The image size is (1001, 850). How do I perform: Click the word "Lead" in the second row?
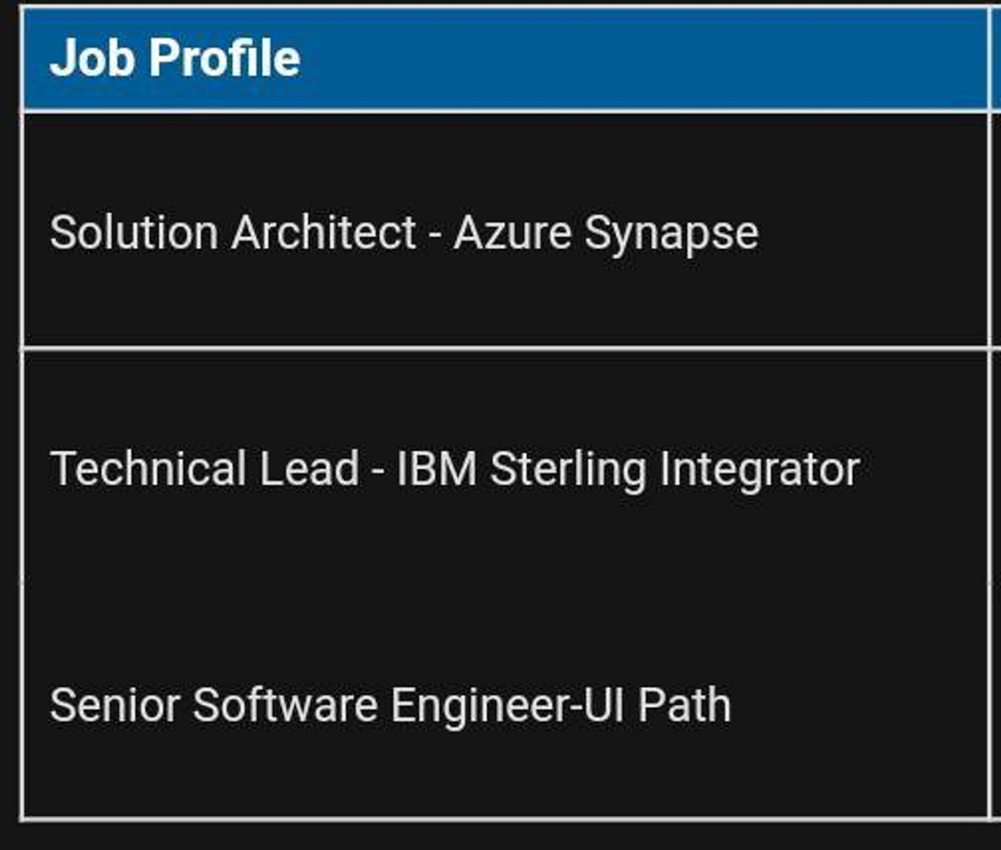(309, 468)
